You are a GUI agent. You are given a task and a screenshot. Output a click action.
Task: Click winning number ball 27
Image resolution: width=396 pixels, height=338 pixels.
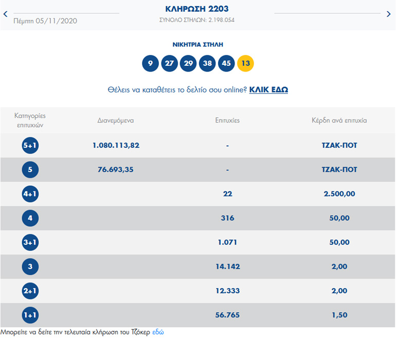(169, 63)
